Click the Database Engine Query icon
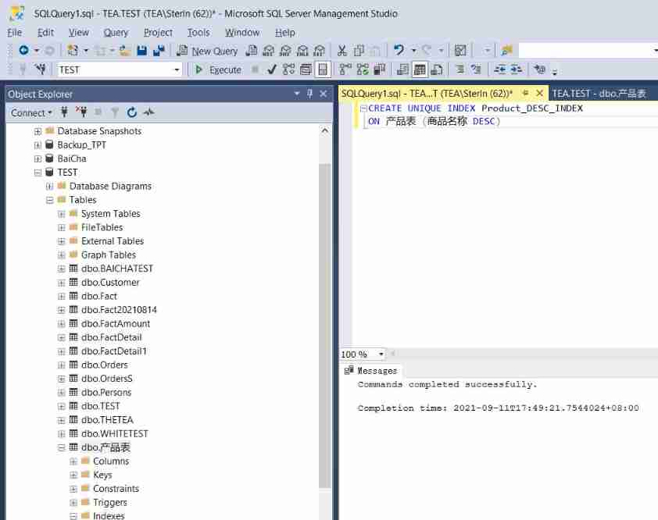 click(252, 51)
